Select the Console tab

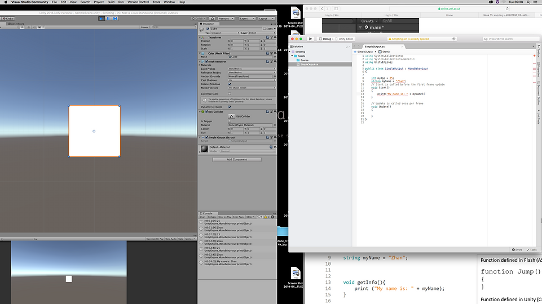206,213
